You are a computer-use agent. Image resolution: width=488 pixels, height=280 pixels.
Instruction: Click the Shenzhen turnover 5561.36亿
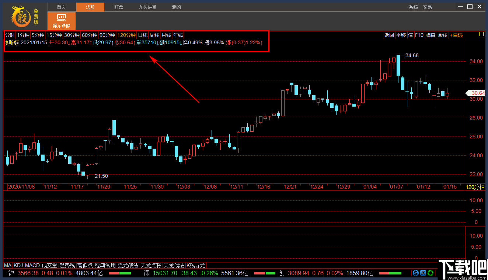(x=235, y=273)
